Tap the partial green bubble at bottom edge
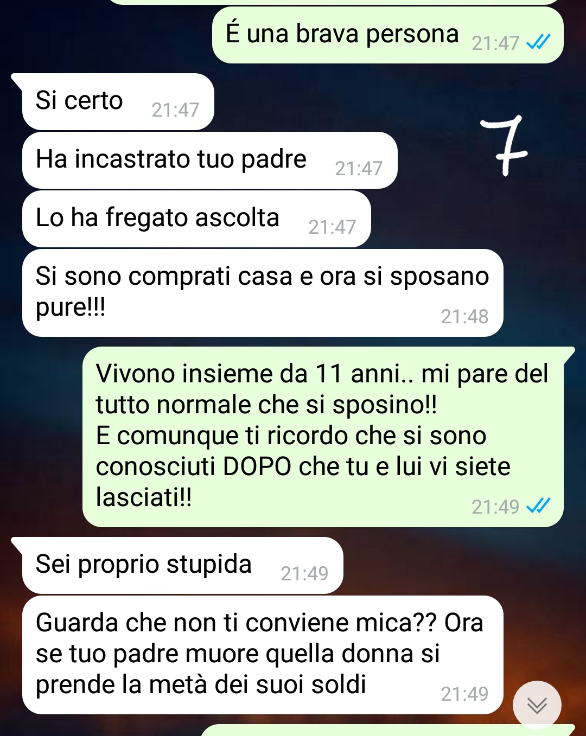Image resolution: width=586 pixels, height=736 pixels. 388,730
